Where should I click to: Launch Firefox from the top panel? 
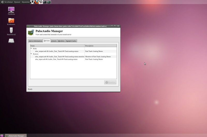click(36, 2)
